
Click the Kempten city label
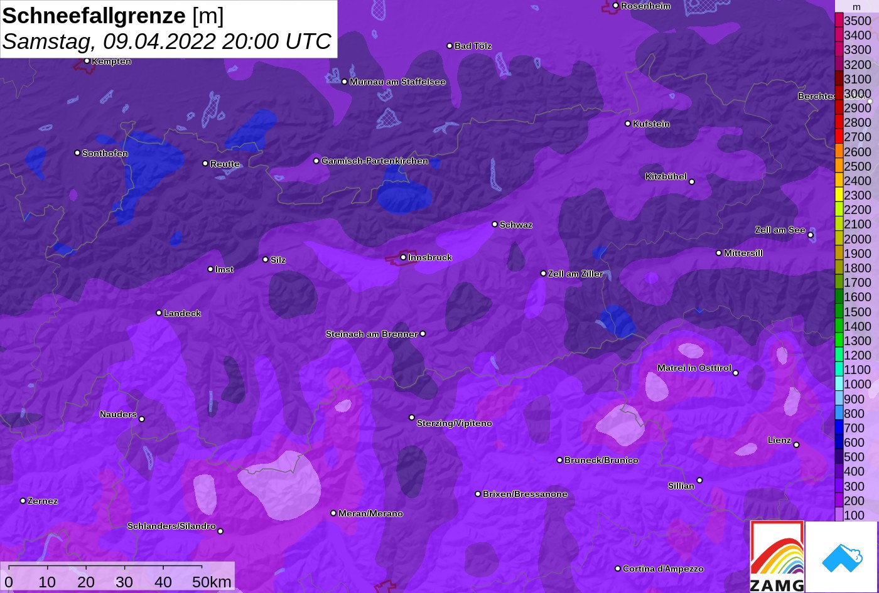pos(111,61)
